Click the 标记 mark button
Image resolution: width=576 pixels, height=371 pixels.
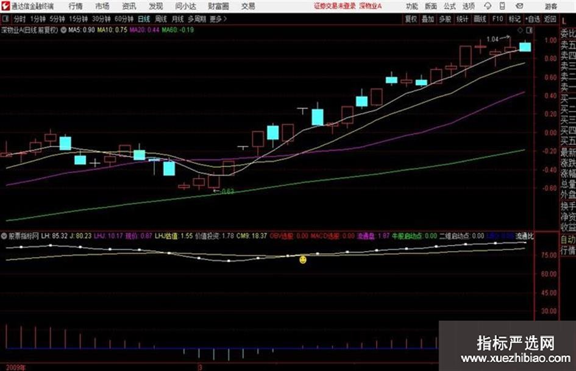(514, 19)
